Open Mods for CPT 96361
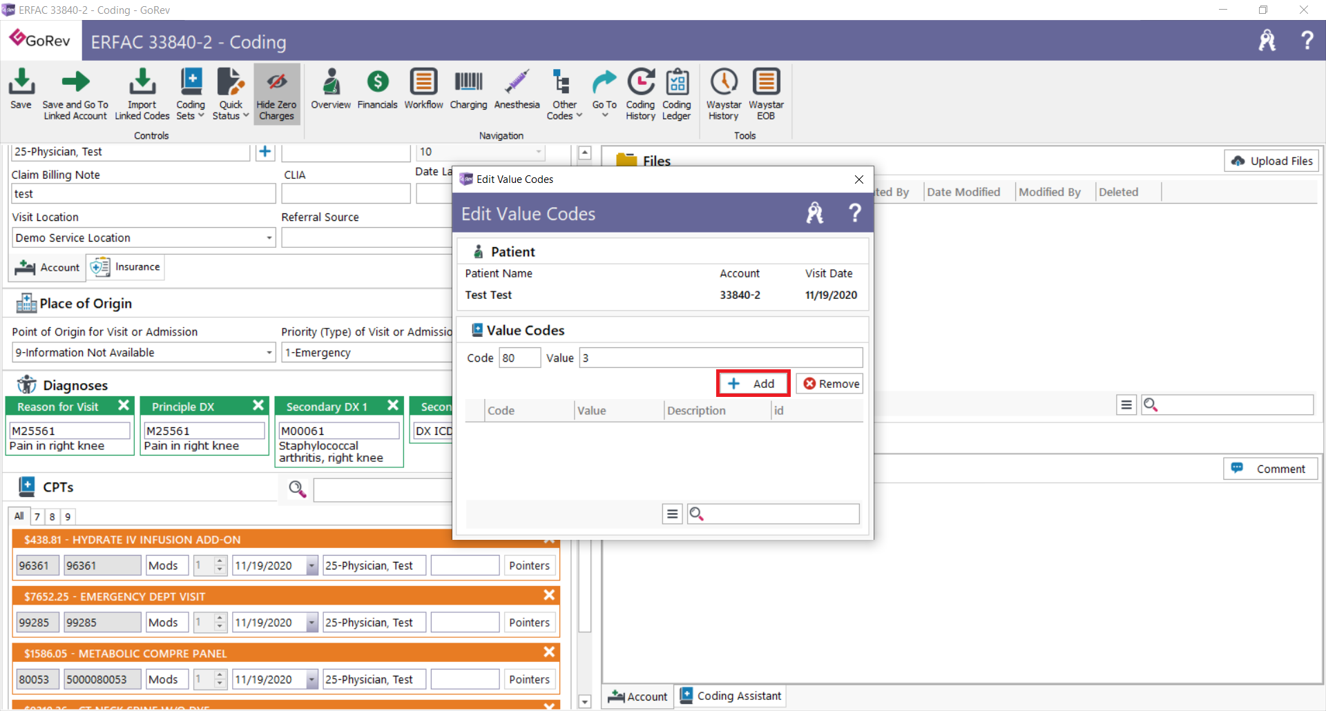 tap(166, 565)
